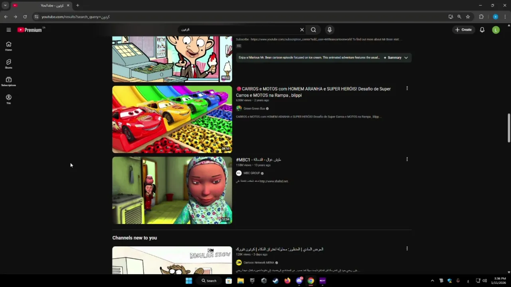The height and width of the screenshot is (287, 511).
Task: Show hidden system tray icons
Action: 432,281
